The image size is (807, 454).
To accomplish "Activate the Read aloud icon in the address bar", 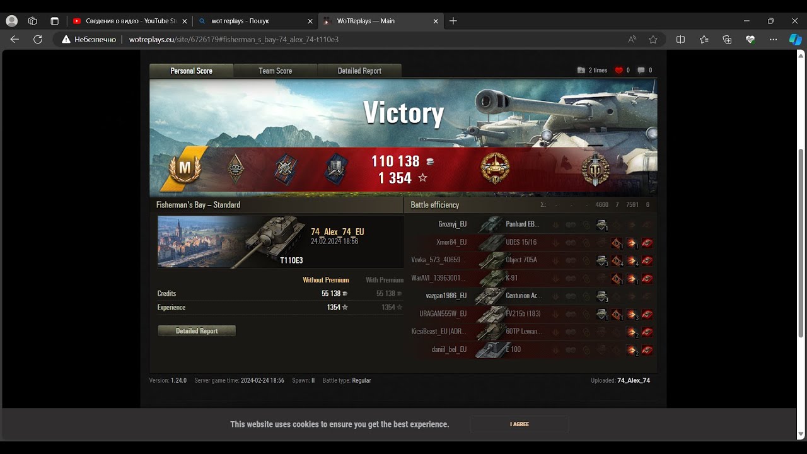I will 632,39.
